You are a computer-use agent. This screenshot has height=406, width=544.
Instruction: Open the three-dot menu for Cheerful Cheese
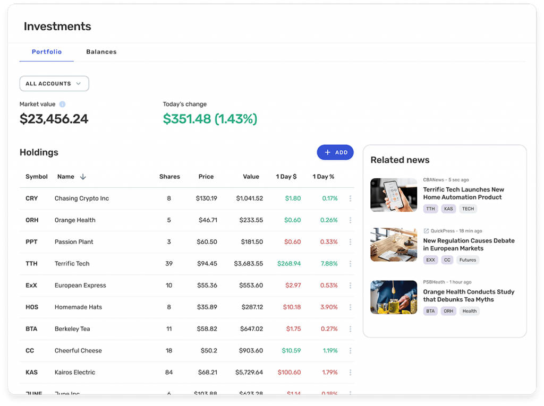(350, 351)
